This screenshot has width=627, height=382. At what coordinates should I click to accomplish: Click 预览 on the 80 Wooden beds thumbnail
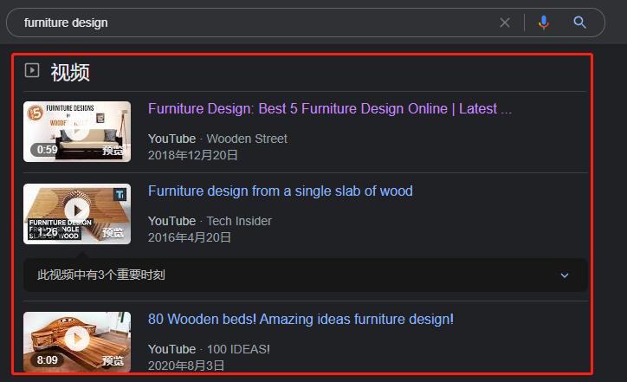[x=113, y=360]
